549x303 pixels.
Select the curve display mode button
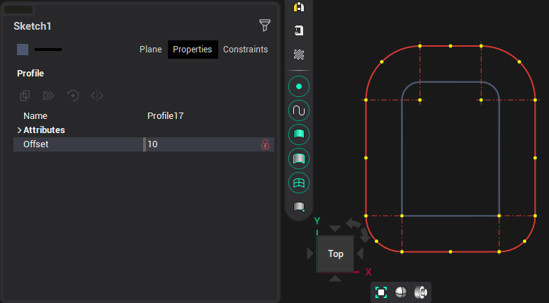[x=299, y=110]
